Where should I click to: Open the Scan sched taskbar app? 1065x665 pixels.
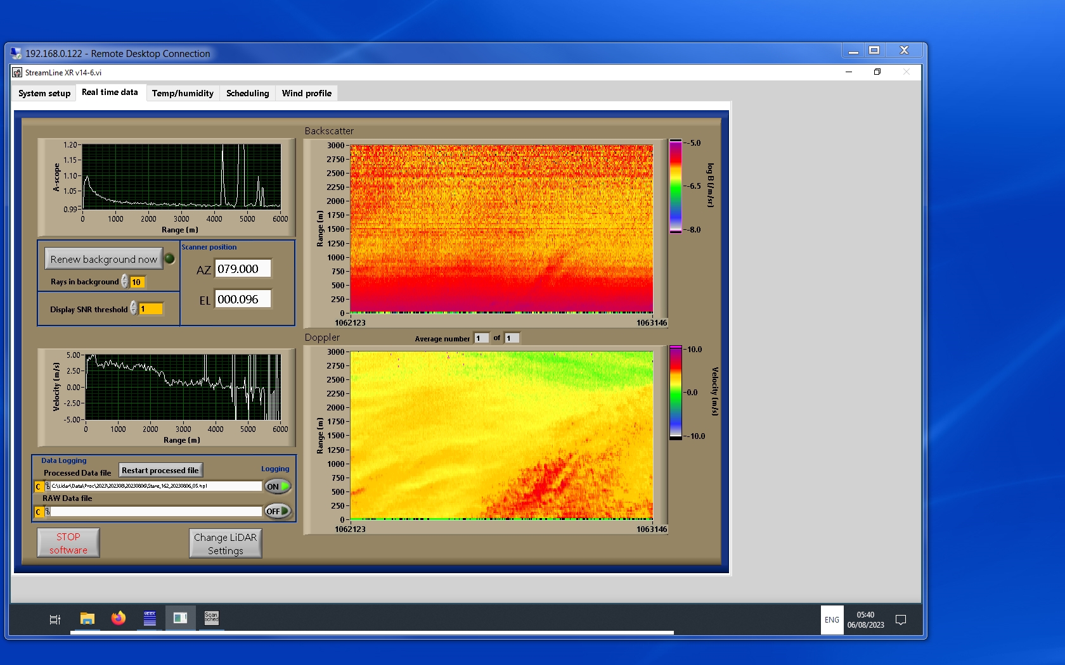(211, 619)
